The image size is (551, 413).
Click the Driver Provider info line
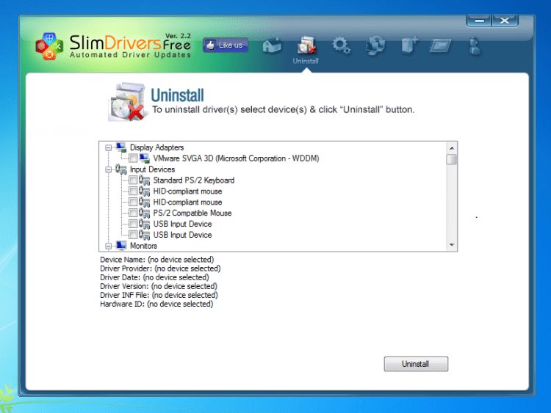(x=160, y=268)
